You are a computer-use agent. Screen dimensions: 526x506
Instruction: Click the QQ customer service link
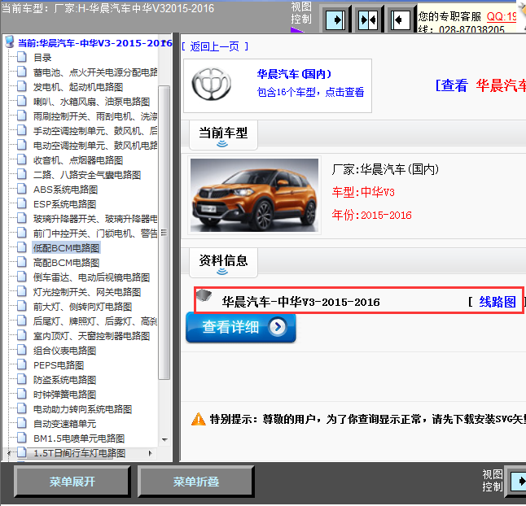pyautogui.click(x=502, y=16)
